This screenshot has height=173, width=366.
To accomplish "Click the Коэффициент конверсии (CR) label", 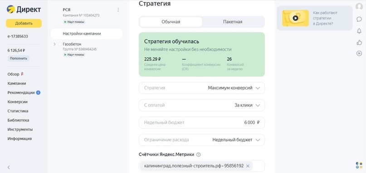I will 201,67.
